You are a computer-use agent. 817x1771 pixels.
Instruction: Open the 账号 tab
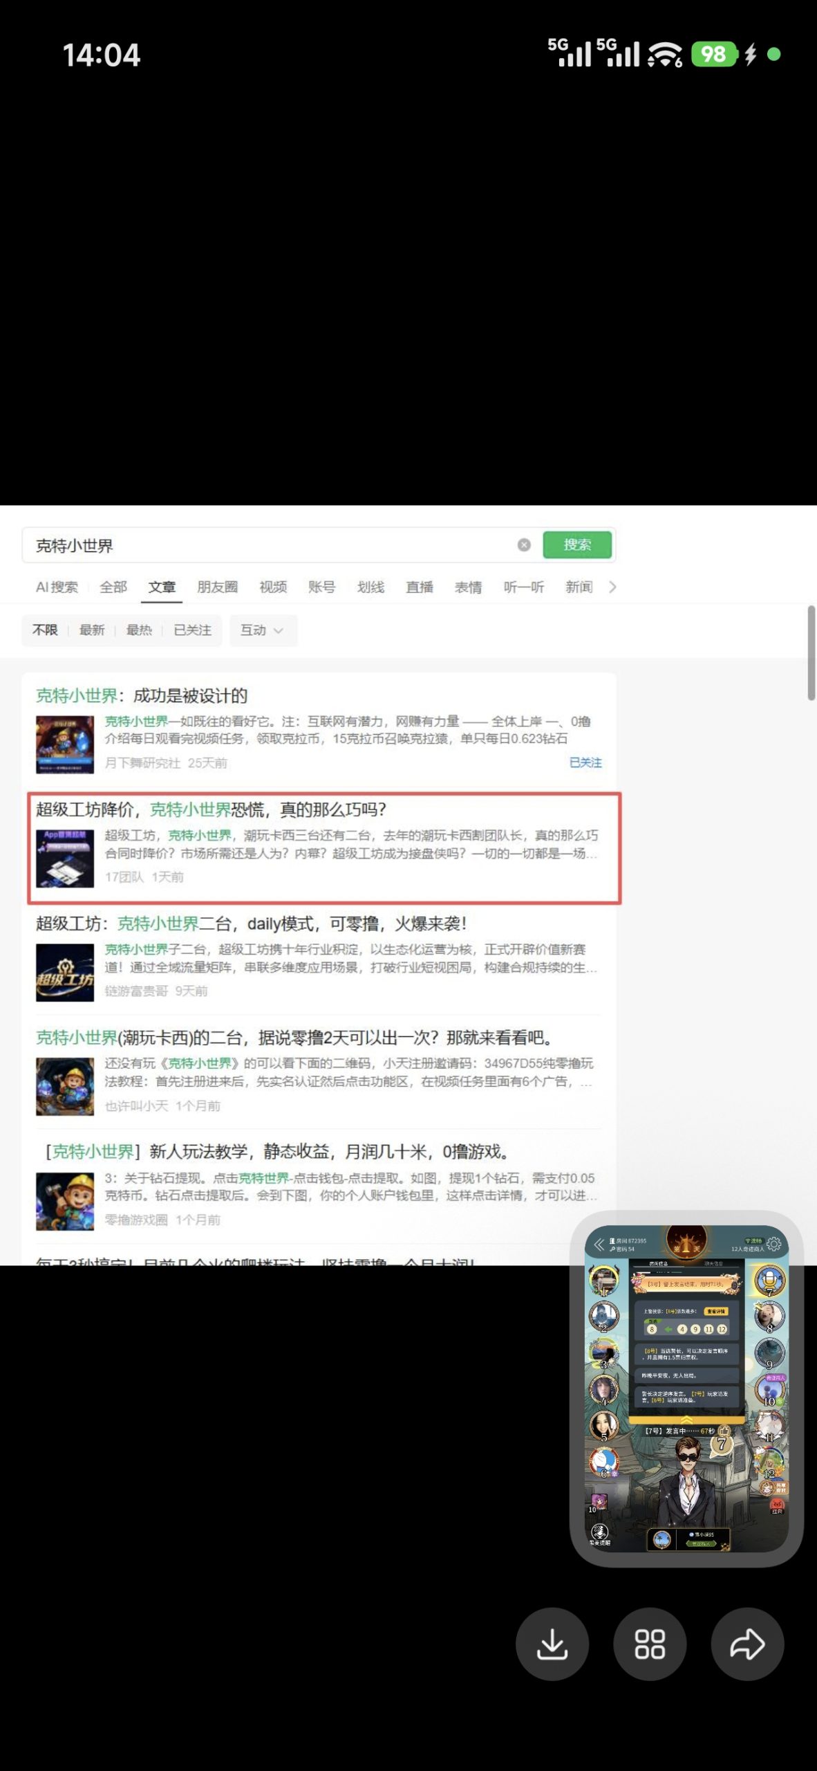point(321,587)
